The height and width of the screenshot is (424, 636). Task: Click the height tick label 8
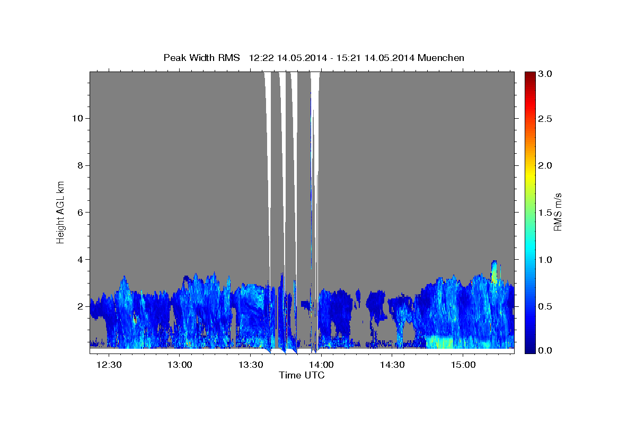[x=80, y=165]
